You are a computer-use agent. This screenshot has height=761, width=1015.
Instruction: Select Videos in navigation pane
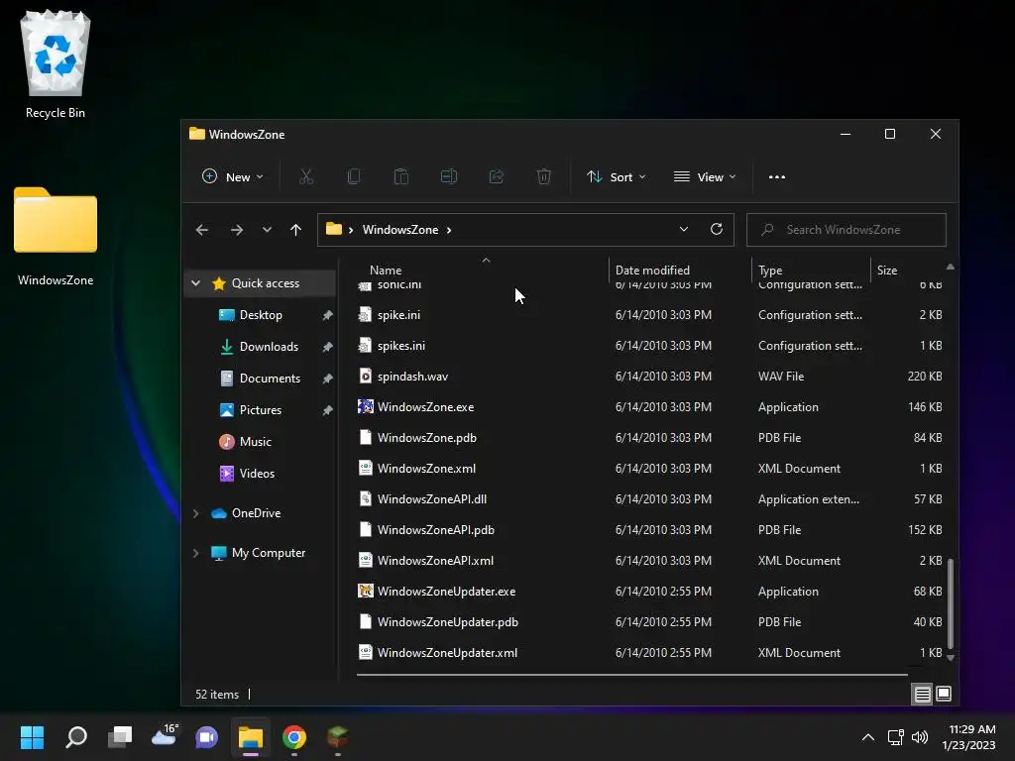click(257, 474)
